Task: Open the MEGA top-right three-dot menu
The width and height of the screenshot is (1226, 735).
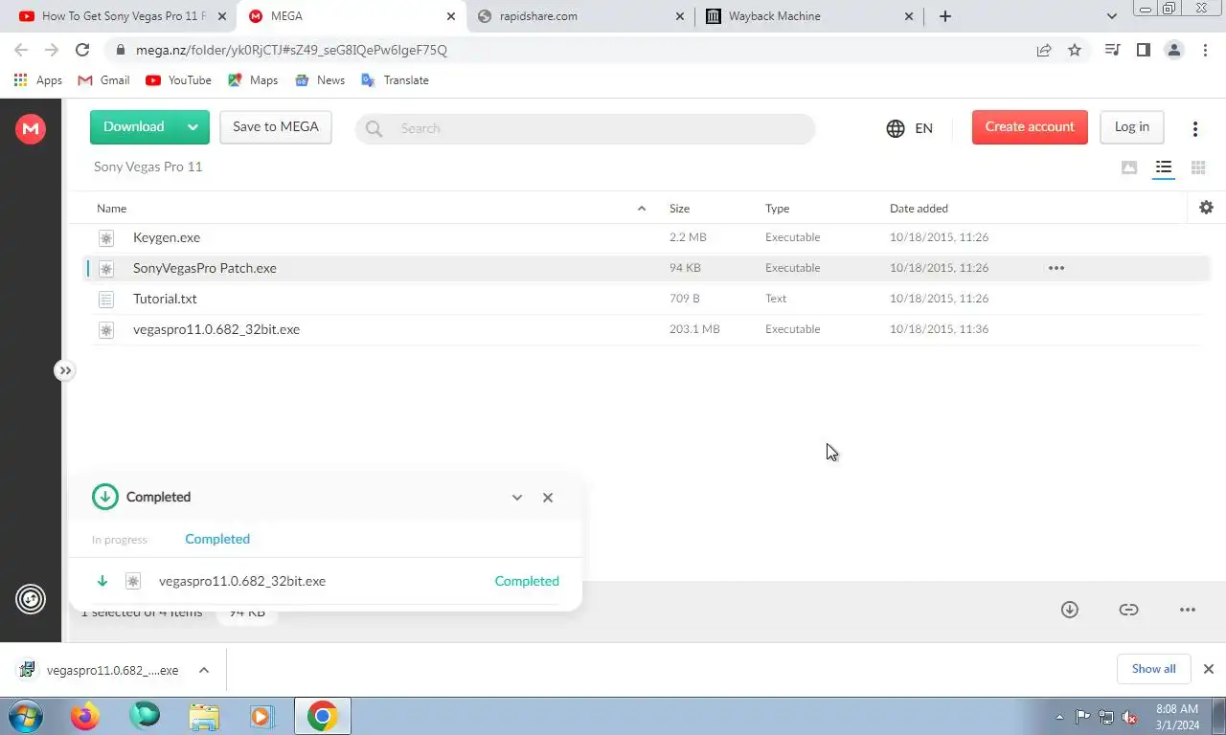Action: tap(1194, 128)
